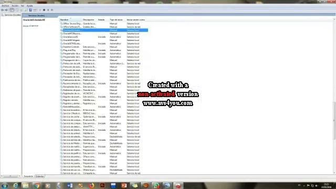
Task: Click the Restart Service toolbar icon
Action: [52, 10]
